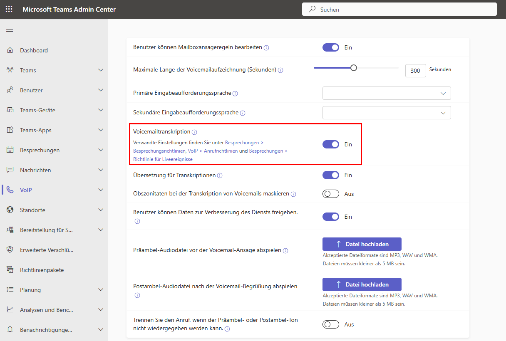
Task: Show info for Postambel-Audiodatei setting
Action: pyautogui.click(x=137, y=295)
